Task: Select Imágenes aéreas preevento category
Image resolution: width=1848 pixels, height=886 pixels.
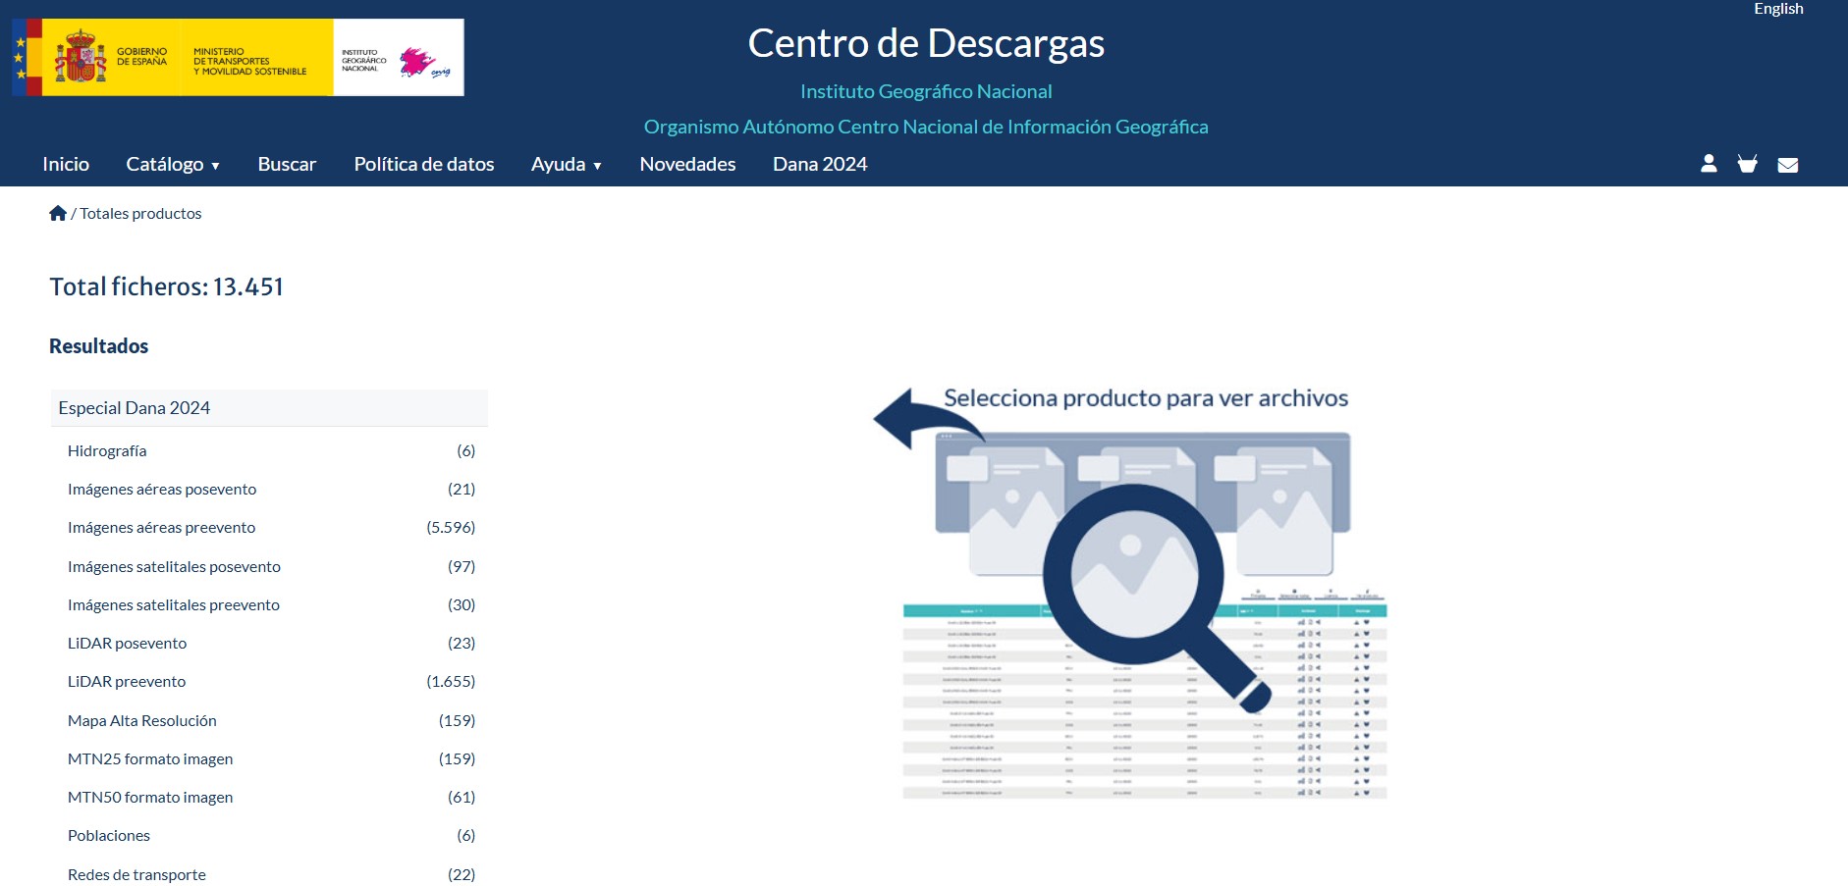Action: point(161,528)
